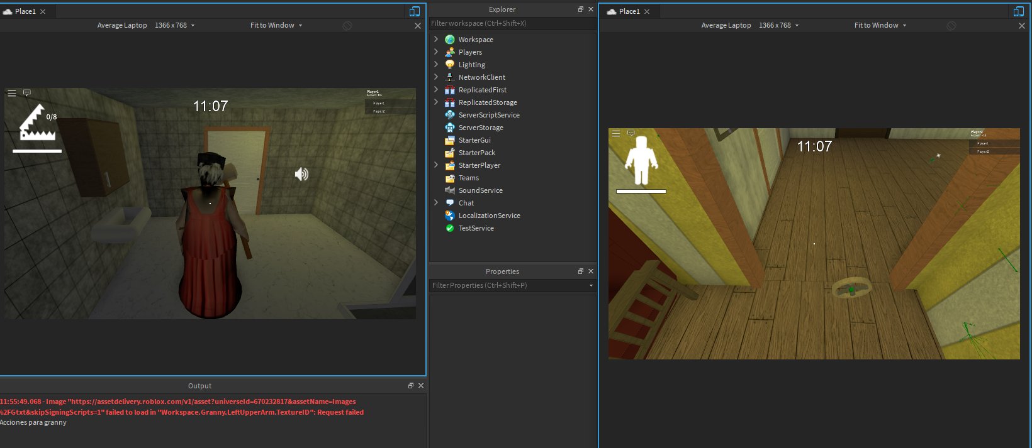Expand the NetworkClient tree node
1032x448 pixels.
(x=436, y=77)
